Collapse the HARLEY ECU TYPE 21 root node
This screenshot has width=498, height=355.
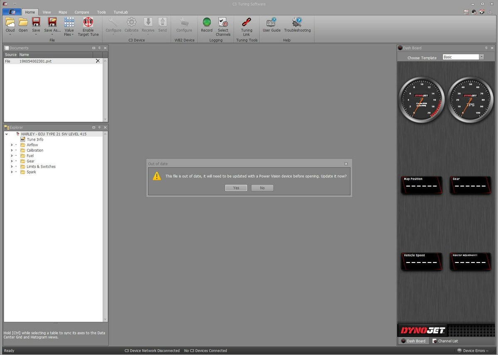coord(7,134)
